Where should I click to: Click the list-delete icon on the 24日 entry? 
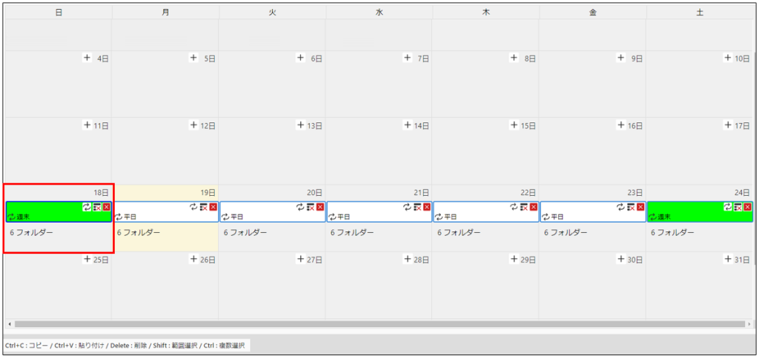738,207
